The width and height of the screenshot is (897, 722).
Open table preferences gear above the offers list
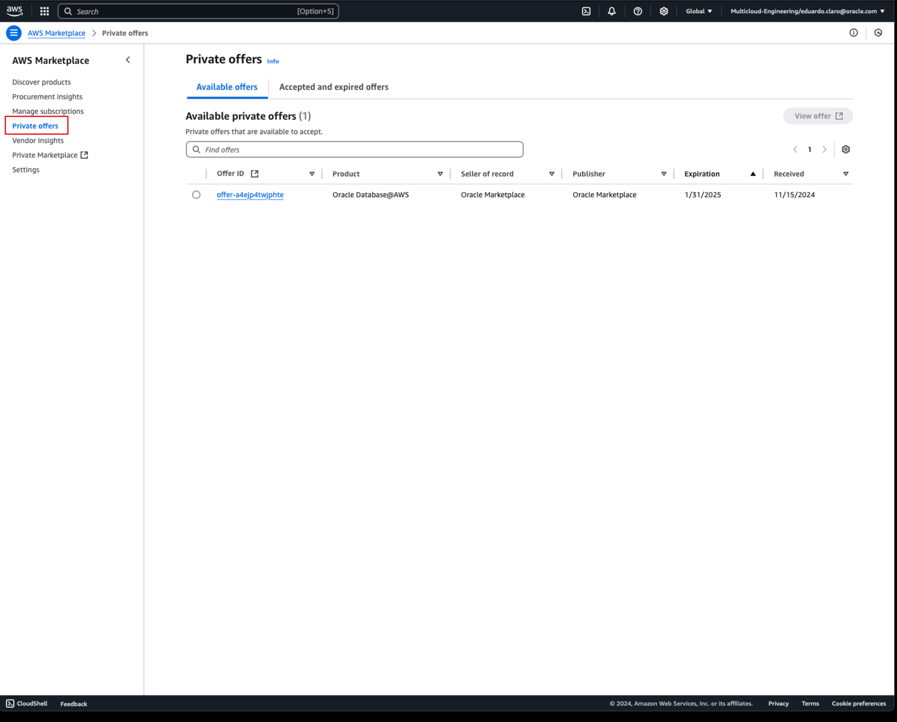pyautogui.click(x=846, y=149)
